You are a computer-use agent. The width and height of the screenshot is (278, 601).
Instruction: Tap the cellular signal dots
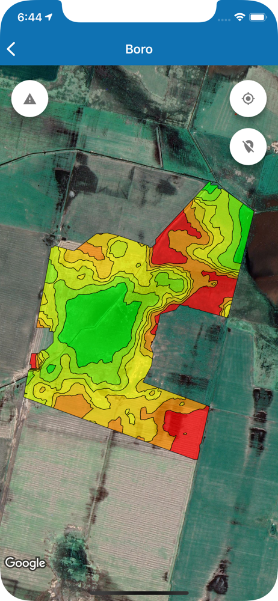[x=224, y=19]
